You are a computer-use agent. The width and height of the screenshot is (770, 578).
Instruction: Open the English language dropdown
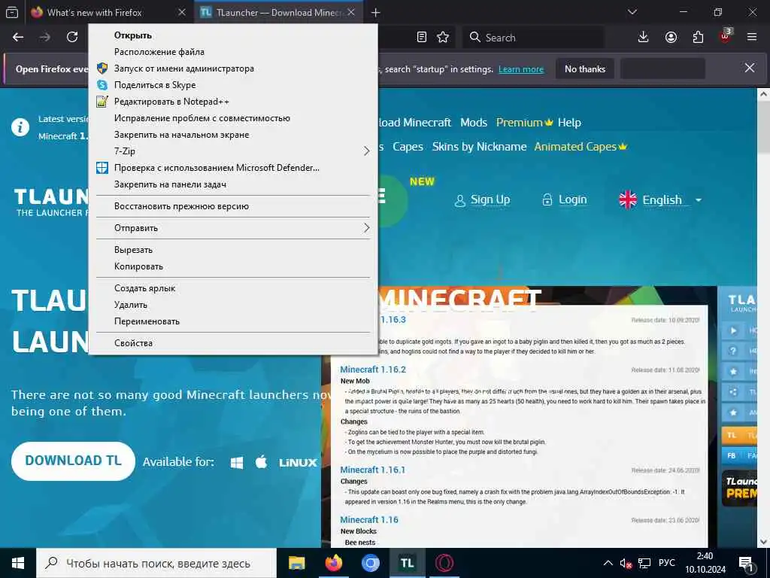pyautogui.click(x=660, y=199)
